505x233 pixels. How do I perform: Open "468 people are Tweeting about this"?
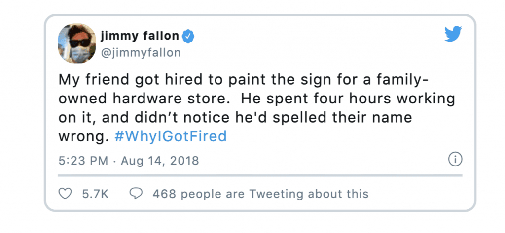[x=260, y=194]
